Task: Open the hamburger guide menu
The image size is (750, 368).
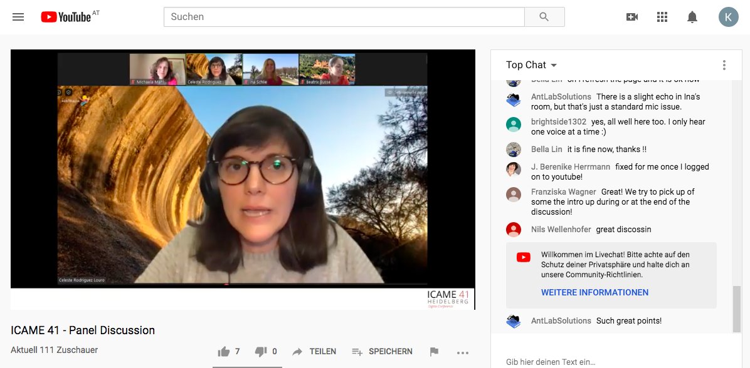Action: pos(18,17)
